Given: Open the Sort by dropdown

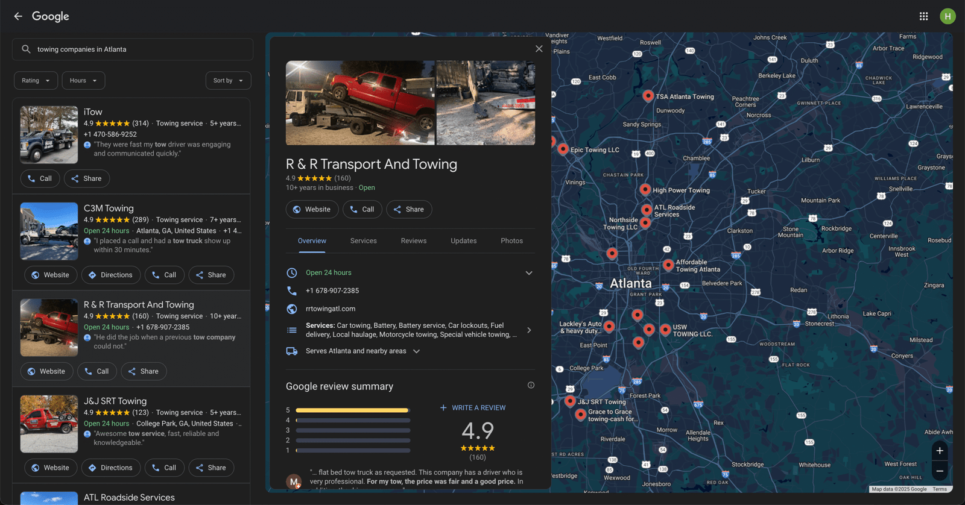Looking at the screenshot, I should (228, 80).
